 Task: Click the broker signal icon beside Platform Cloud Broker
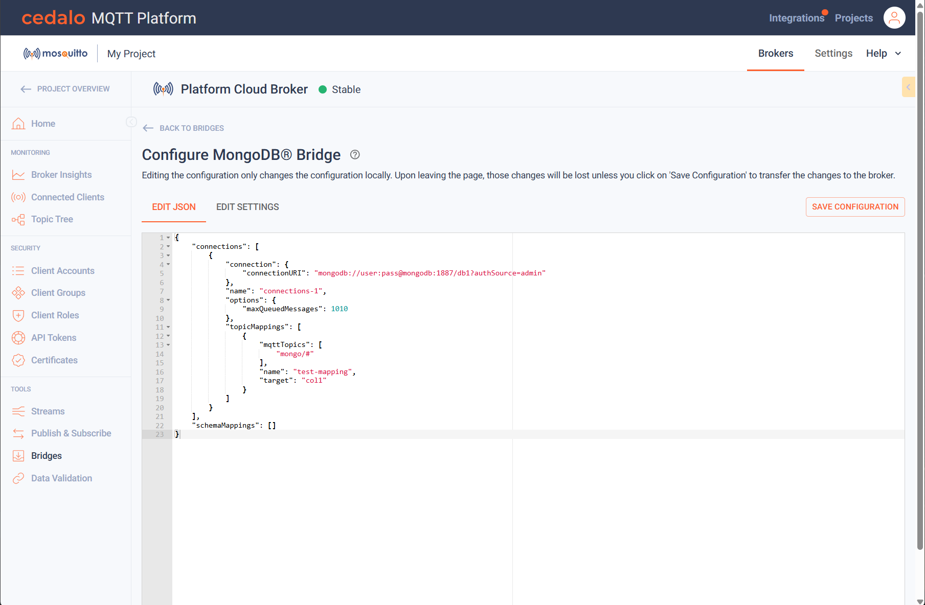pyautogui.click(x=163, y=89)
